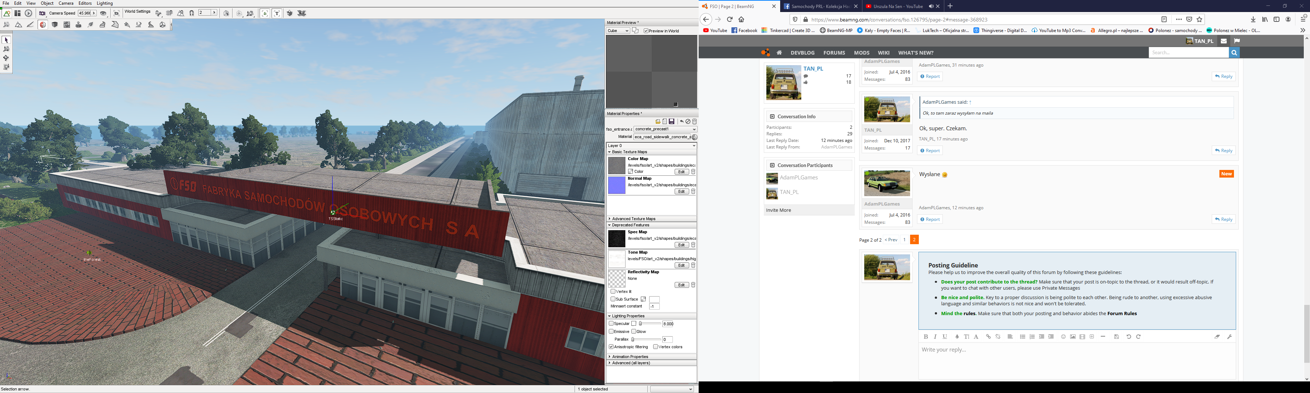The width and height of the screenshot is (1310, 393).
Task: Select the Material Editor red sphere icon
Action: (43, 24)
